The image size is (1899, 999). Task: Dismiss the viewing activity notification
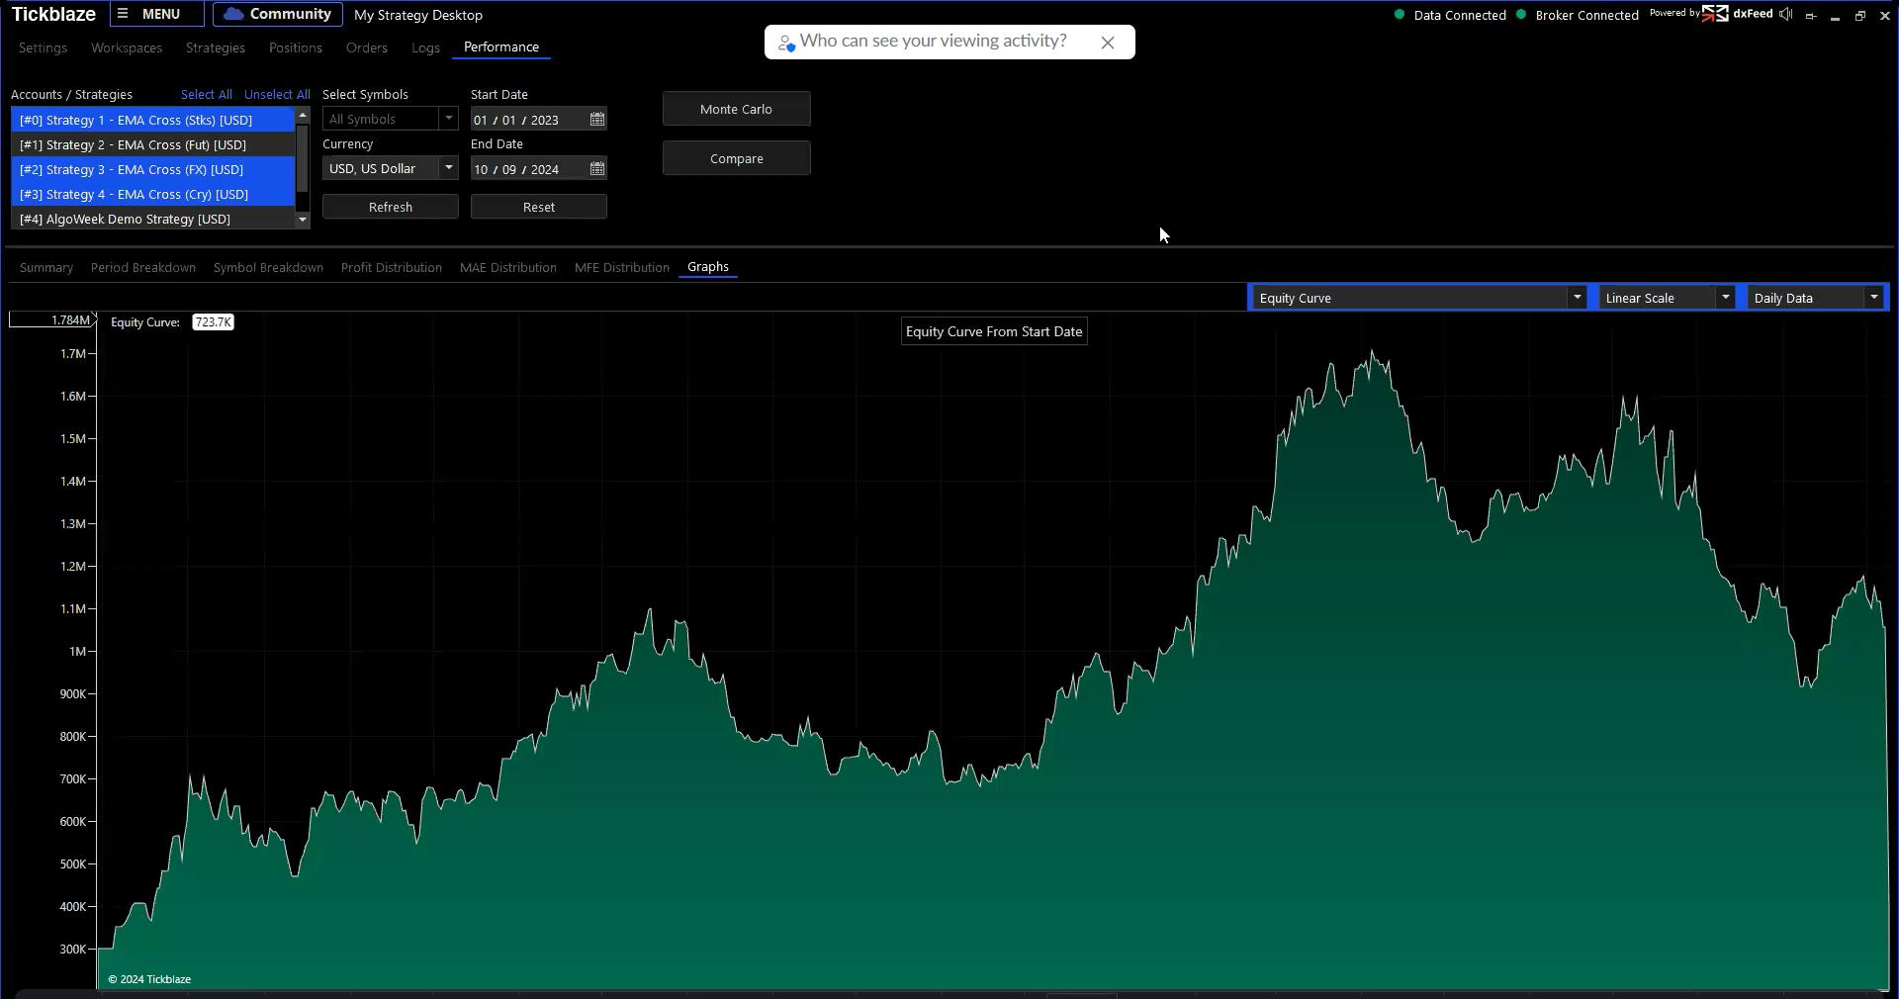pyautogui.click(x=1108, y=43)
